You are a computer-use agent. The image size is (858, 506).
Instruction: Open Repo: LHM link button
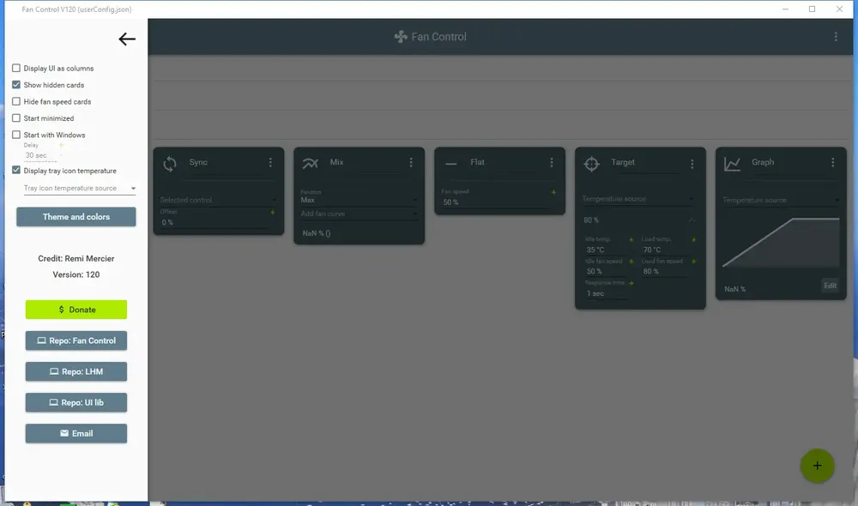[76, 371]
